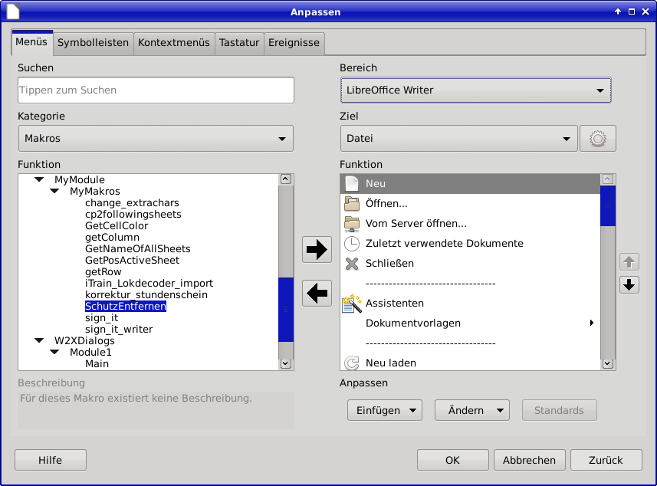Screen dimensions: 657x486
Task: Collapse the MyModule tree node
Action: click(39, 180)
